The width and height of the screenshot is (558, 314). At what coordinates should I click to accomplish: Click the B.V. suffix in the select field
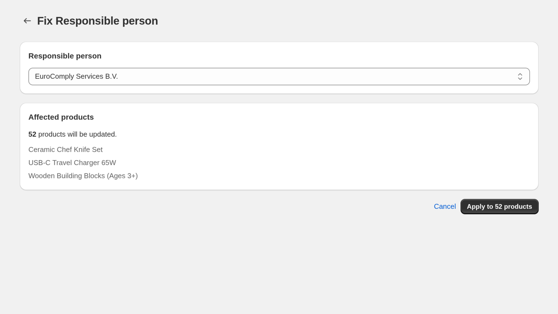point(112,76)
